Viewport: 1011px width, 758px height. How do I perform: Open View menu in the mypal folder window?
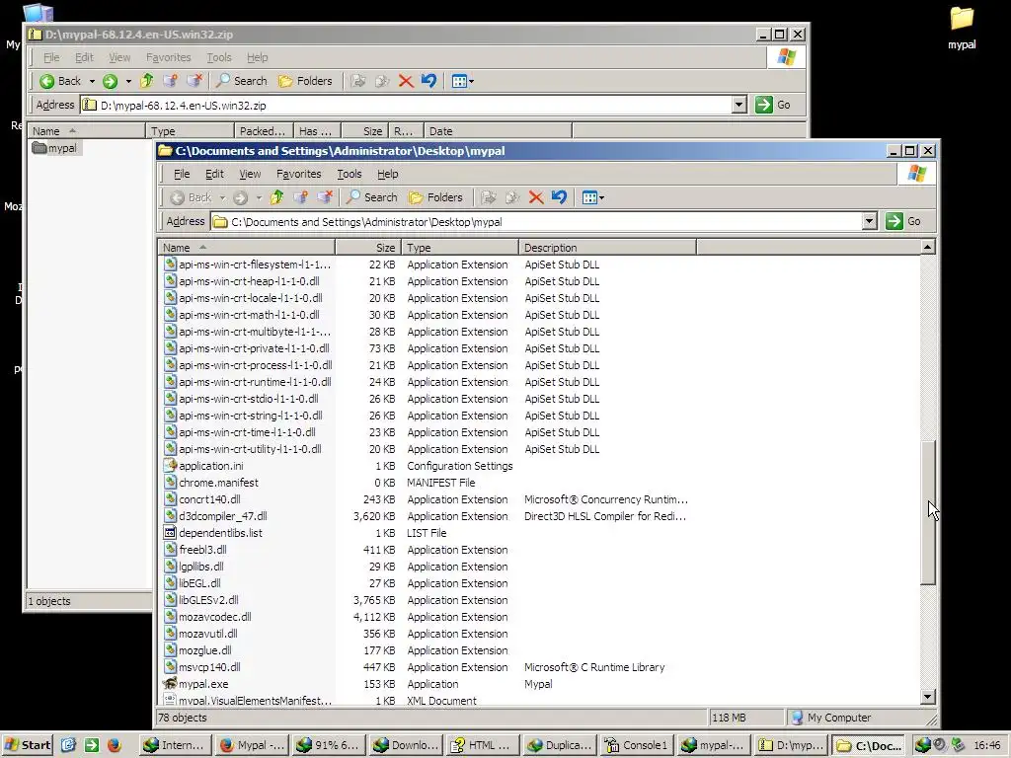(x=250, y=174)
